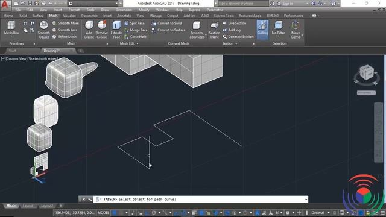Image resolution: width=386 pixels, height=217 pixels.
Task: Apply Smooth Less to mesh
Action: pos(65,30)
